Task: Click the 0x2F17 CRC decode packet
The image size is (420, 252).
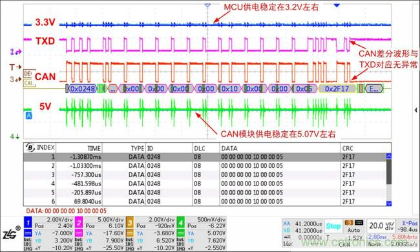Action: click(x=337, y=89)
